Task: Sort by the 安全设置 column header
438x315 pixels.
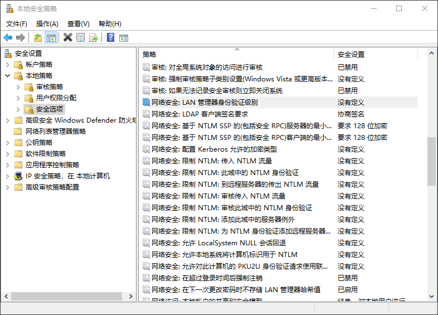Action: (x=376, y=54)
